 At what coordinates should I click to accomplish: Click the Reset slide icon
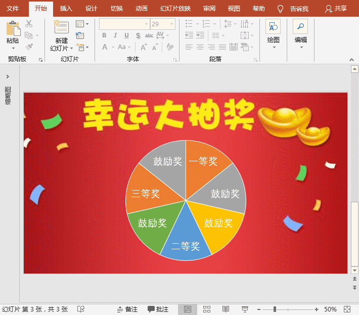tap(80, 35)
